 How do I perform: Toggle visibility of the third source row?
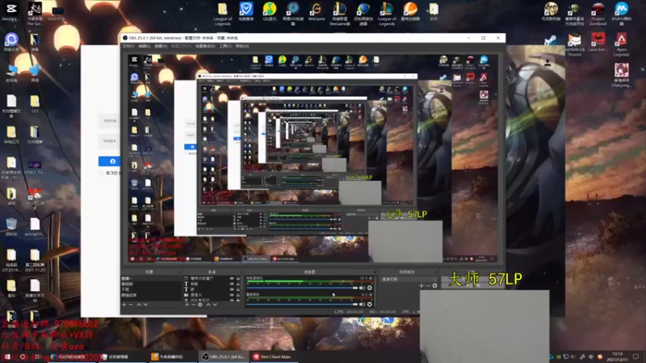(x=232, y=290)
